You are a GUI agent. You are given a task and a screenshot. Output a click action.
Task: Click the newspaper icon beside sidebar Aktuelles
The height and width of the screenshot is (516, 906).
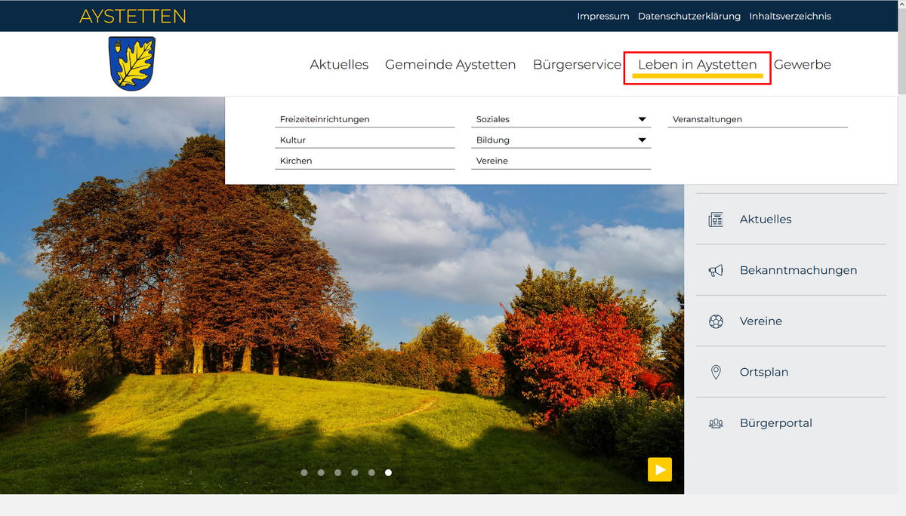[716, 220]
